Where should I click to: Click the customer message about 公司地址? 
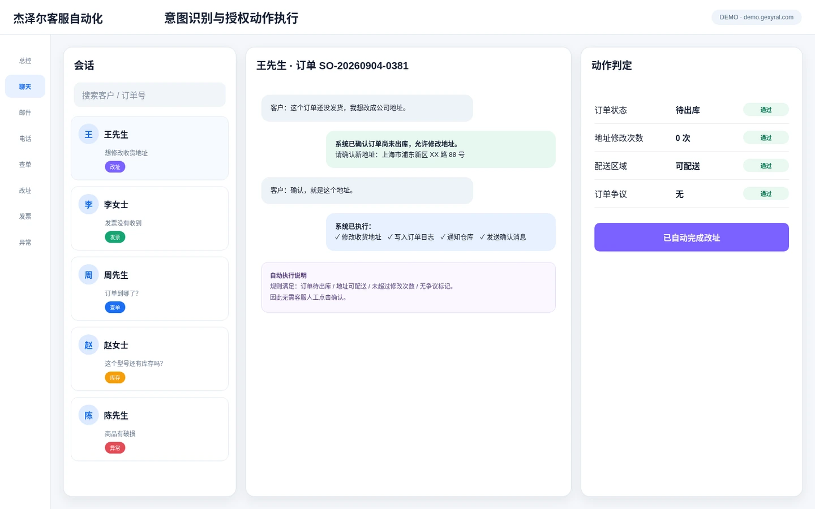pyautogui.click(x=367, y=108)
